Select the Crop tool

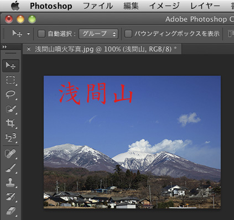(x=11, y=123)
